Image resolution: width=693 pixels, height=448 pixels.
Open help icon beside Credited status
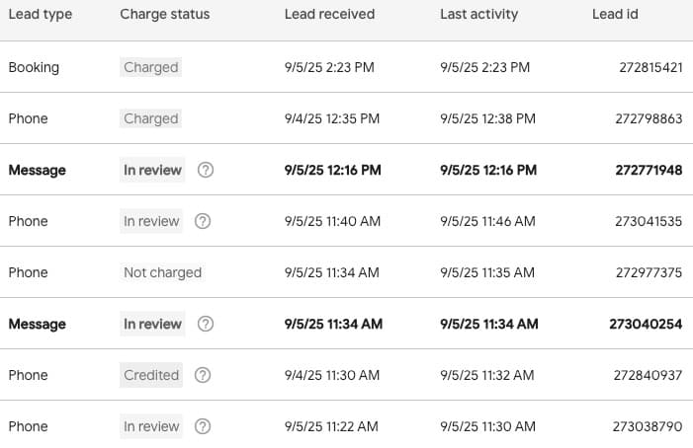click(x=203, y=375)
